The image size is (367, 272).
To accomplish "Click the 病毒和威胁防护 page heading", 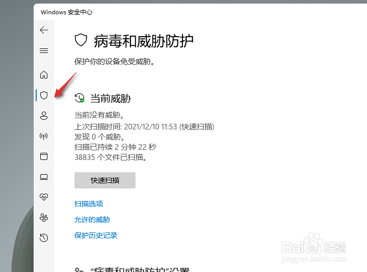I will pos(144,41).
